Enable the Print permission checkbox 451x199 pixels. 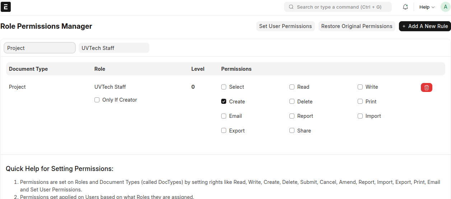360,102
